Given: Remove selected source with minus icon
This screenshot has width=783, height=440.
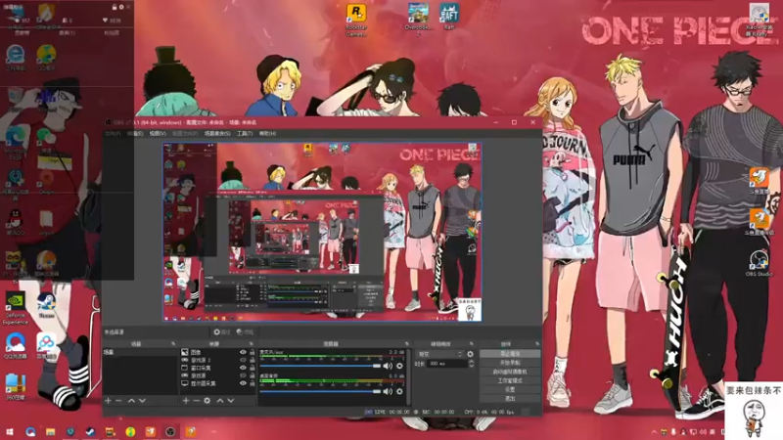Looking at the screenshot, I should pyautogui.click(x=197, y=401).
